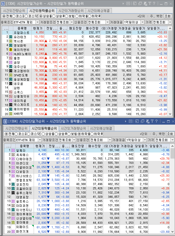Screen dimensions: 175x236
Task: Click the 증 badge icon beside 앞체라
Action: pos(13,150)
